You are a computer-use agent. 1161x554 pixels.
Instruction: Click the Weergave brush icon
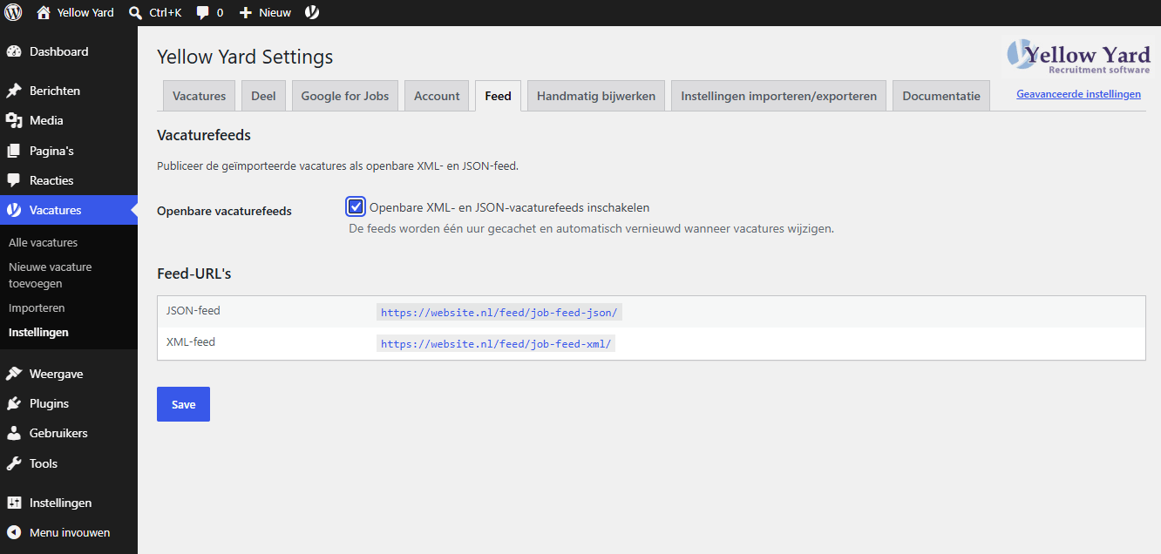tap(14, 374)
